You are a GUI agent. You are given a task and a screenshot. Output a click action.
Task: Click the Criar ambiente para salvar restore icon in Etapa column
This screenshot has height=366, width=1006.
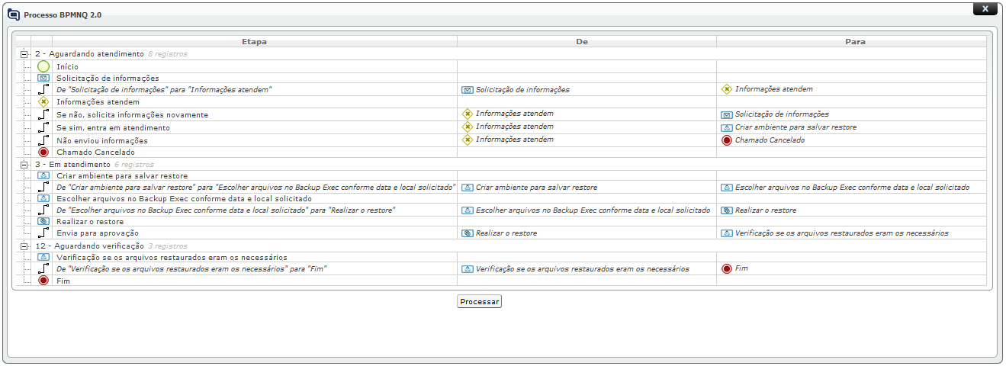(43, 175)
